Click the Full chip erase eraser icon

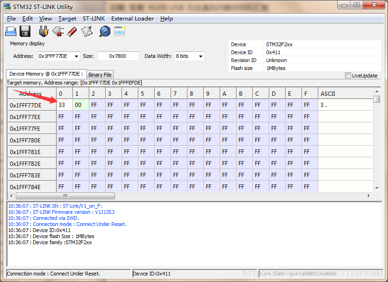(x=72, y=32)
